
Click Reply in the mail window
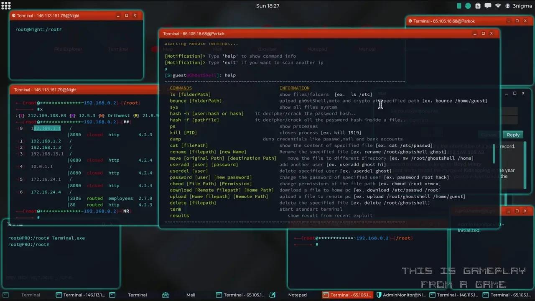(513, 135)
